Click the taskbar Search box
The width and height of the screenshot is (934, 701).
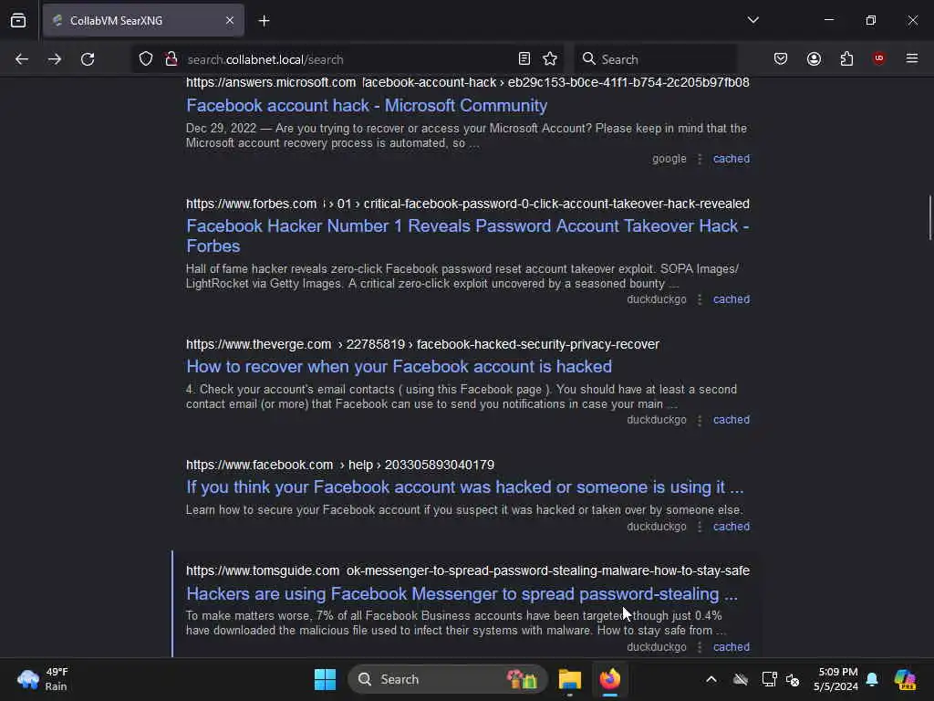[447, 679]
